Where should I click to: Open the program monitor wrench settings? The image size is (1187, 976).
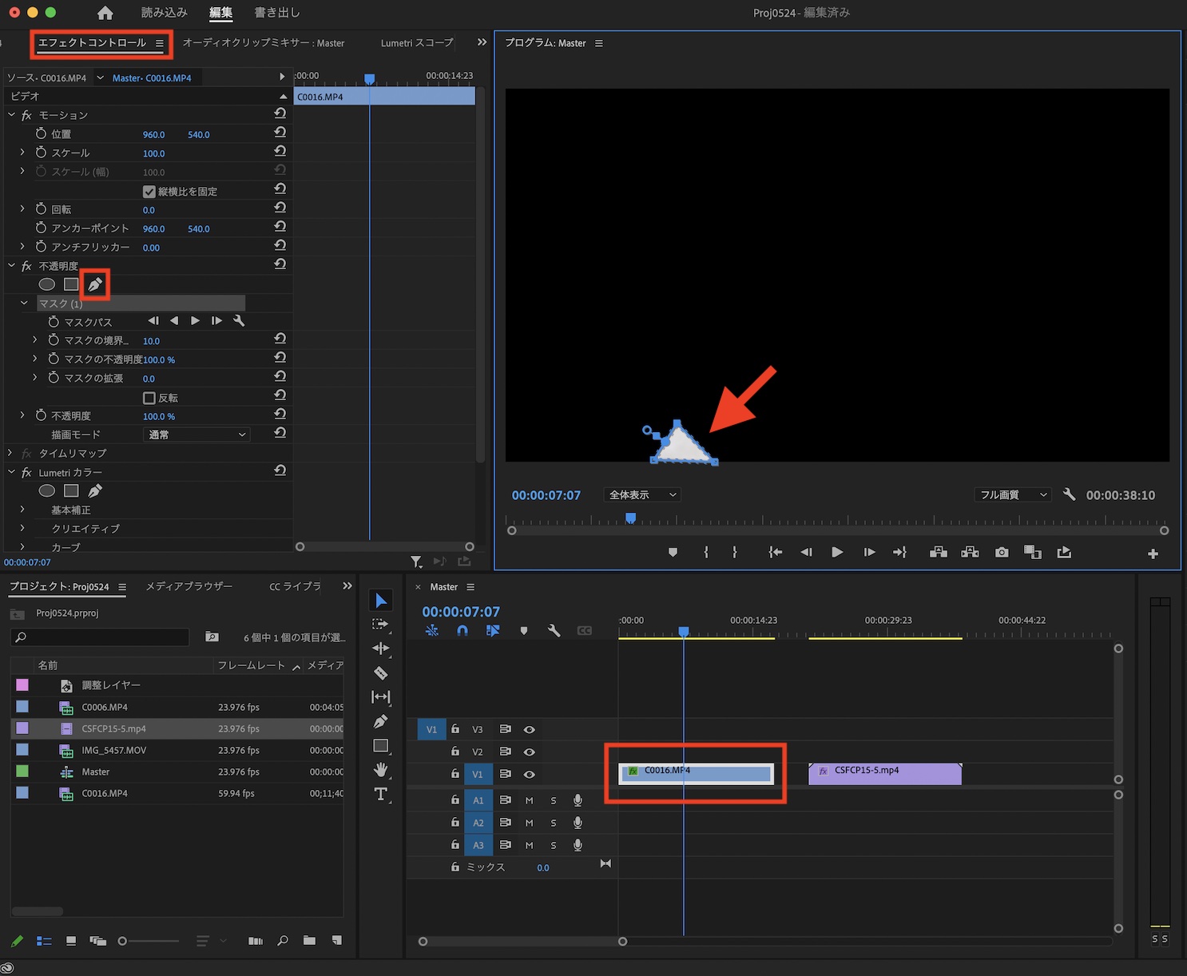tap(1069, 494)
